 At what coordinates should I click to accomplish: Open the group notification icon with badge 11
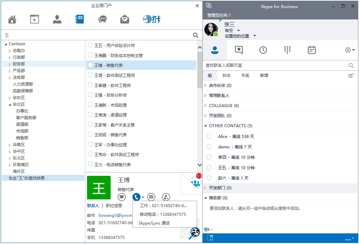(196, 181)
